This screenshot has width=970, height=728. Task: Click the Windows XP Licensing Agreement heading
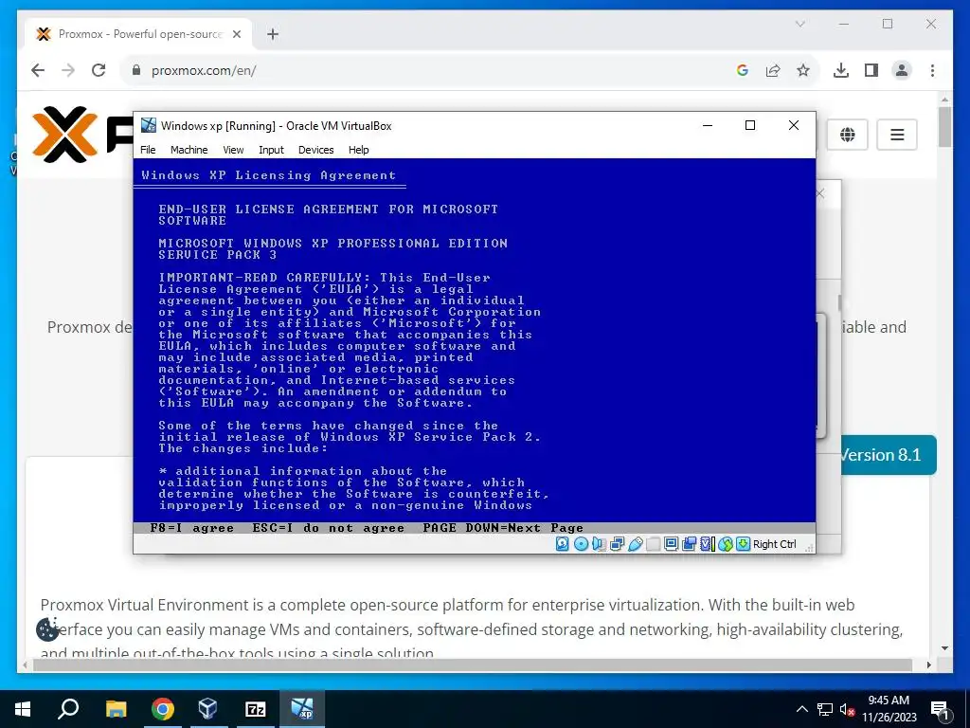coord(268,175)
